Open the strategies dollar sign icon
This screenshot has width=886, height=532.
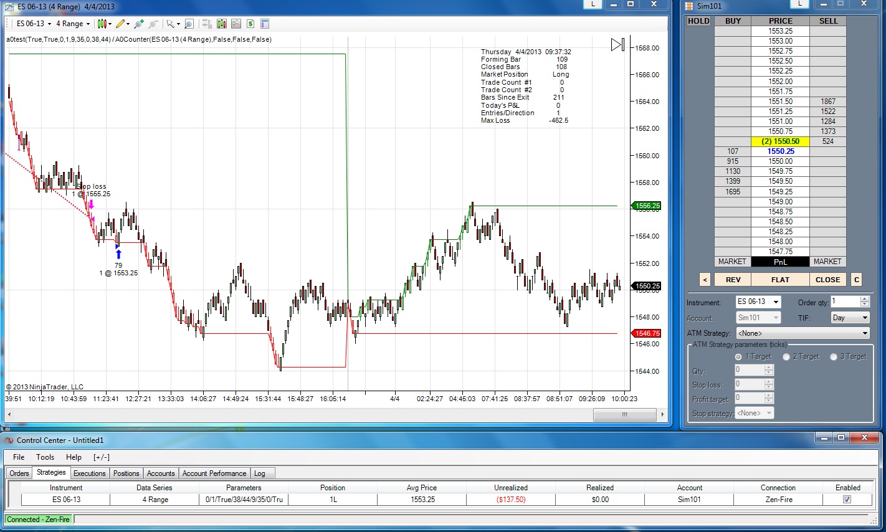pos(250,24)
